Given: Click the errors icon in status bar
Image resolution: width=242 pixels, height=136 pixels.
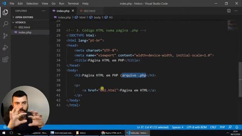Looking at the screenshot, I should (x=5, y=127).
